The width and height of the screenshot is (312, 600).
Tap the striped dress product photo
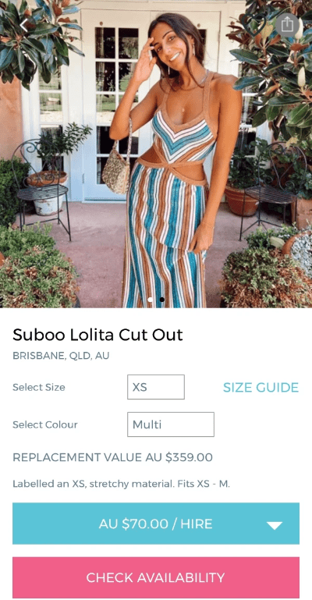click(156, 154)
